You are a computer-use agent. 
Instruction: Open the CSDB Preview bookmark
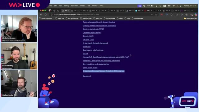[x=109, y=18]
